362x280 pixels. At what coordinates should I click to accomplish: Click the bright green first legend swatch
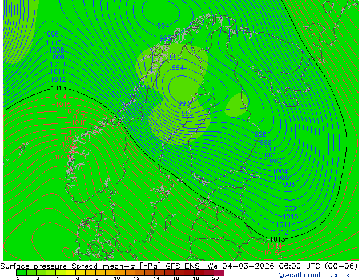[x=21, y=273]
